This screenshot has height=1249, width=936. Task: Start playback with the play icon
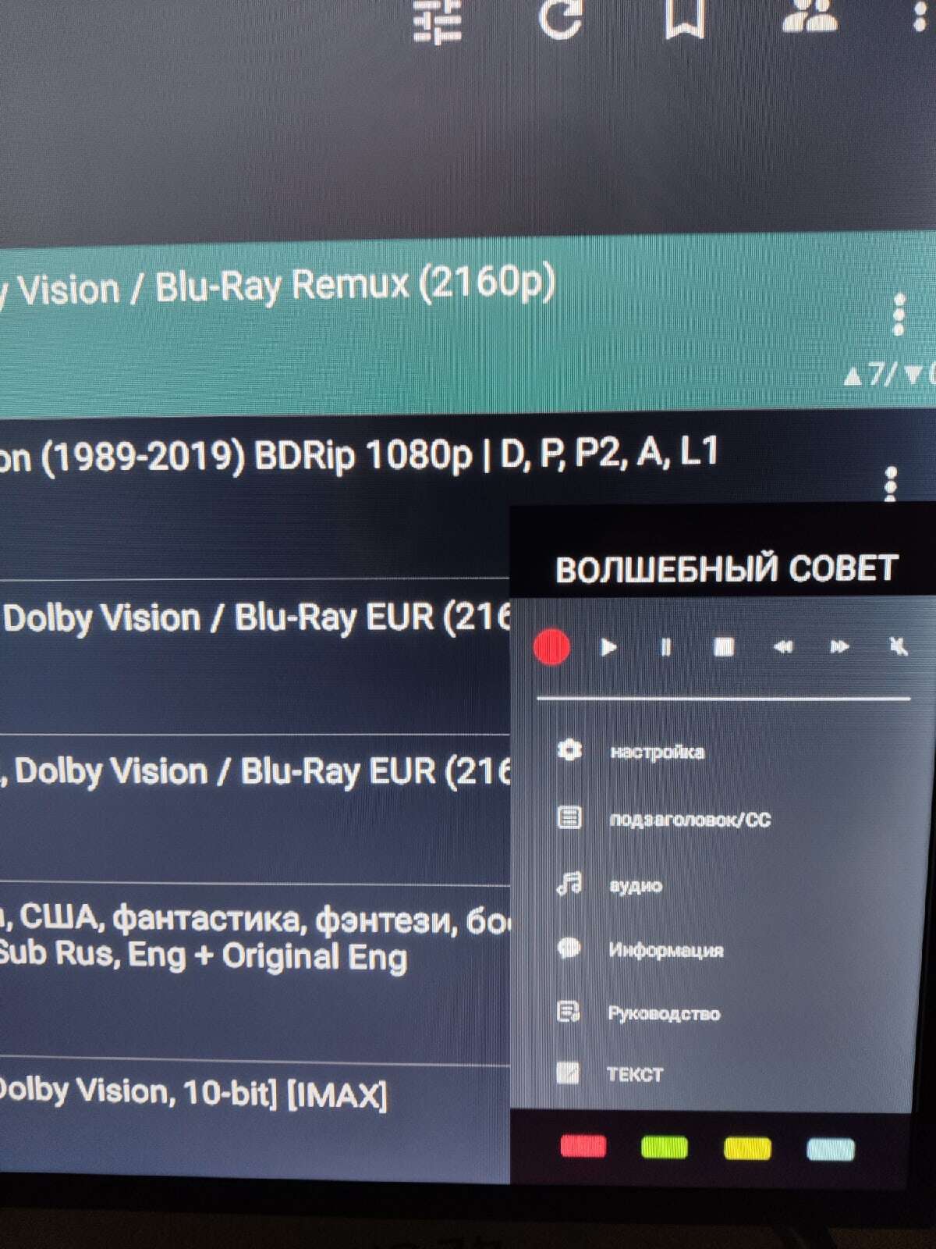[608, 647]
